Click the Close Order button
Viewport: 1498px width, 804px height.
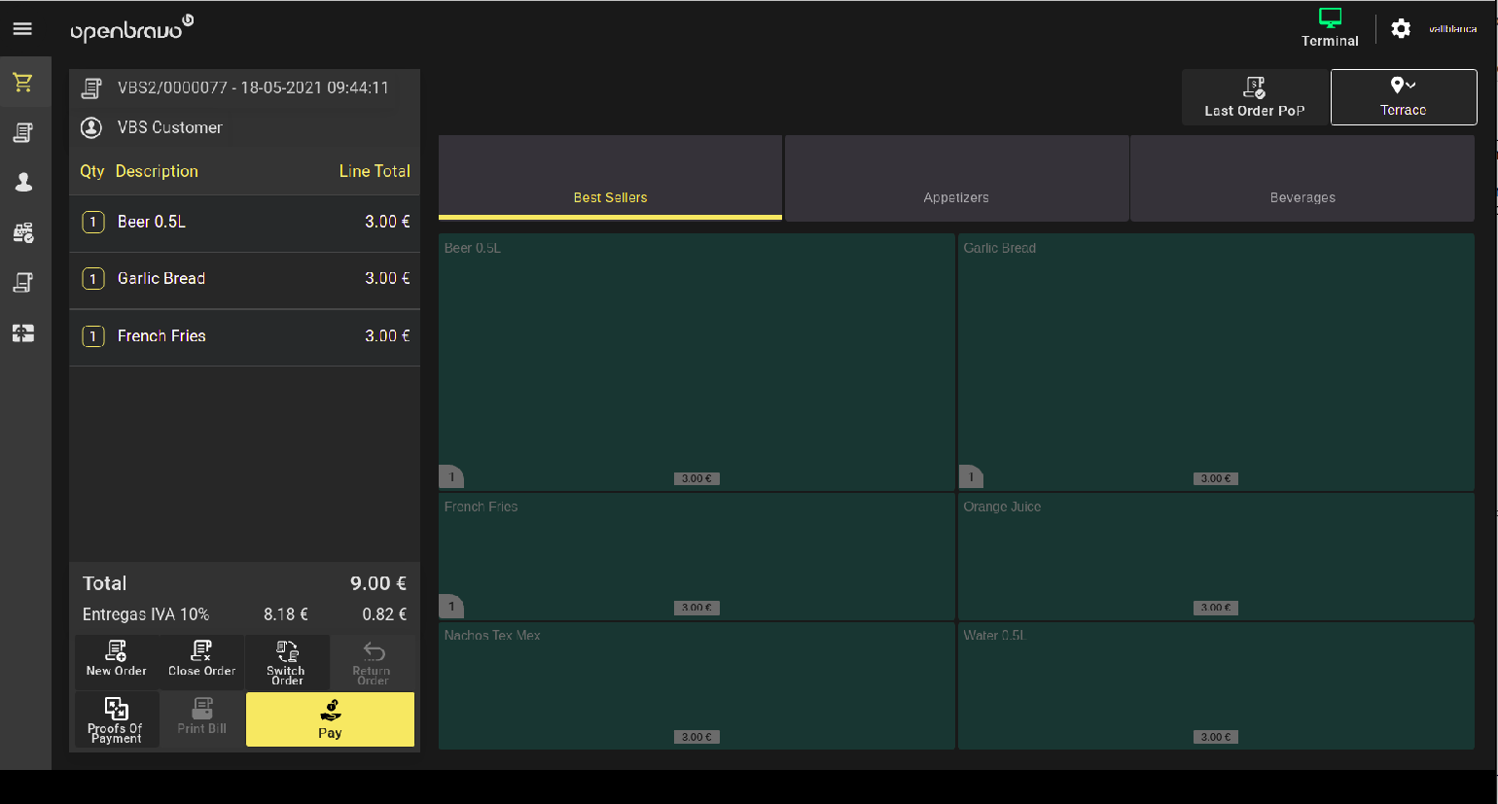pyautogui.click(x=201, y=659)
